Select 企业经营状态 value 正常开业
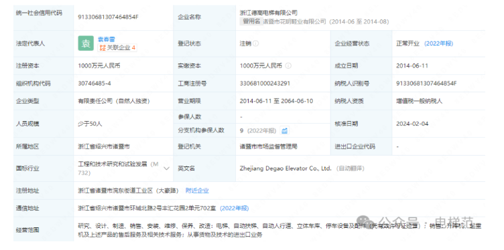504x250 pixels. (x=408, y=43)
